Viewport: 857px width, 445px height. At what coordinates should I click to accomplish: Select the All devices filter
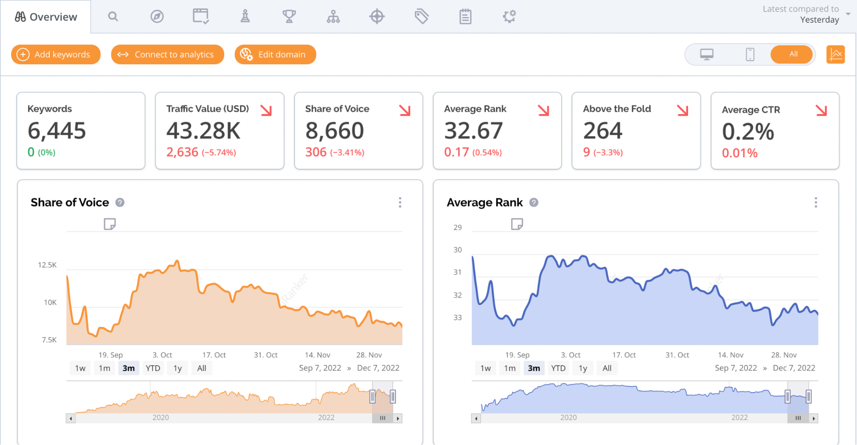[793, 54]
